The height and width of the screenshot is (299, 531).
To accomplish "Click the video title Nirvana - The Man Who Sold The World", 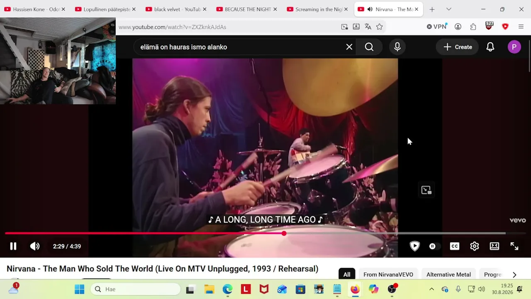I will pos(162,269).
